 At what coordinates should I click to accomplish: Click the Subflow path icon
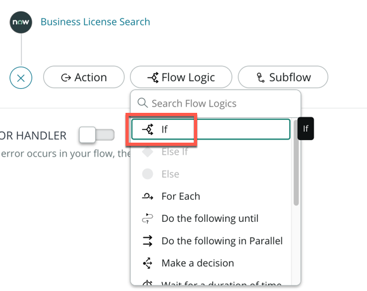click(x=261, y=77)
